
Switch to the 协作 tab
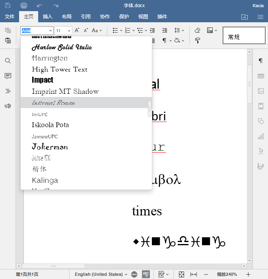105,17
